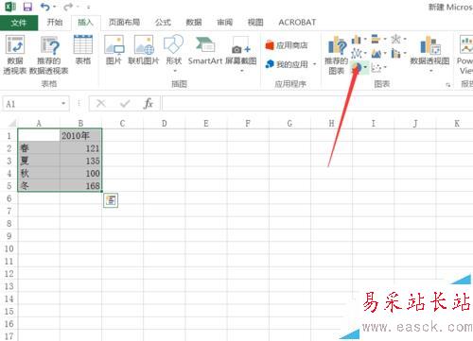Screen dimensions: 473x341
Task: Insert a pie chart
Action: [357, 67]
